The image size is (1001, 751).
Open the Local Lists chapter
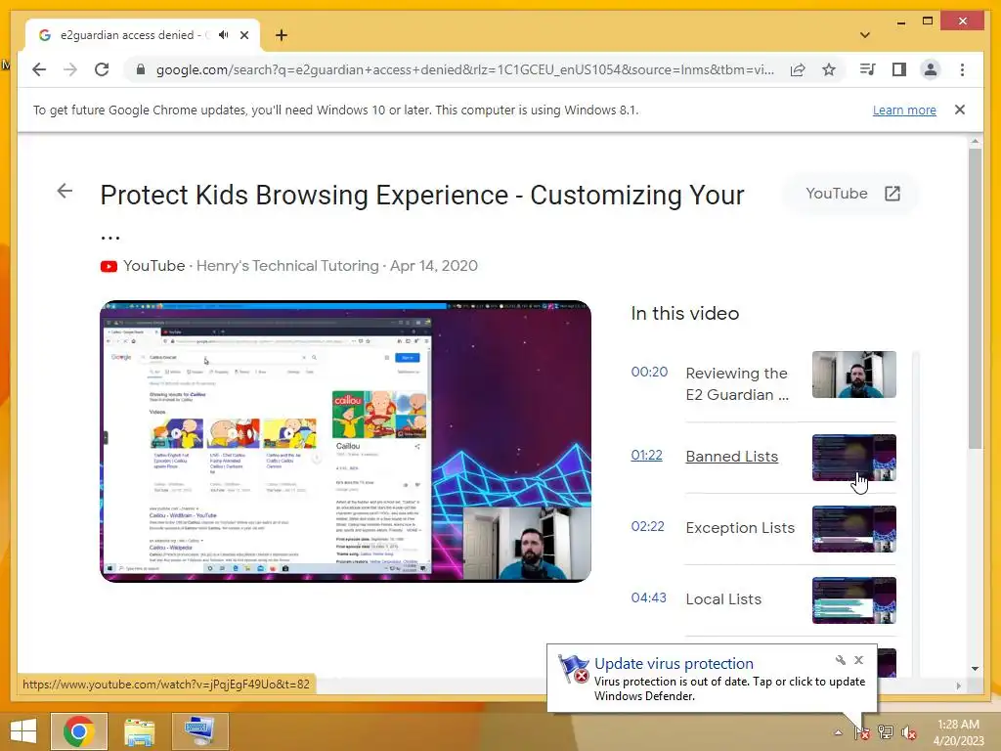pos(723,599)
